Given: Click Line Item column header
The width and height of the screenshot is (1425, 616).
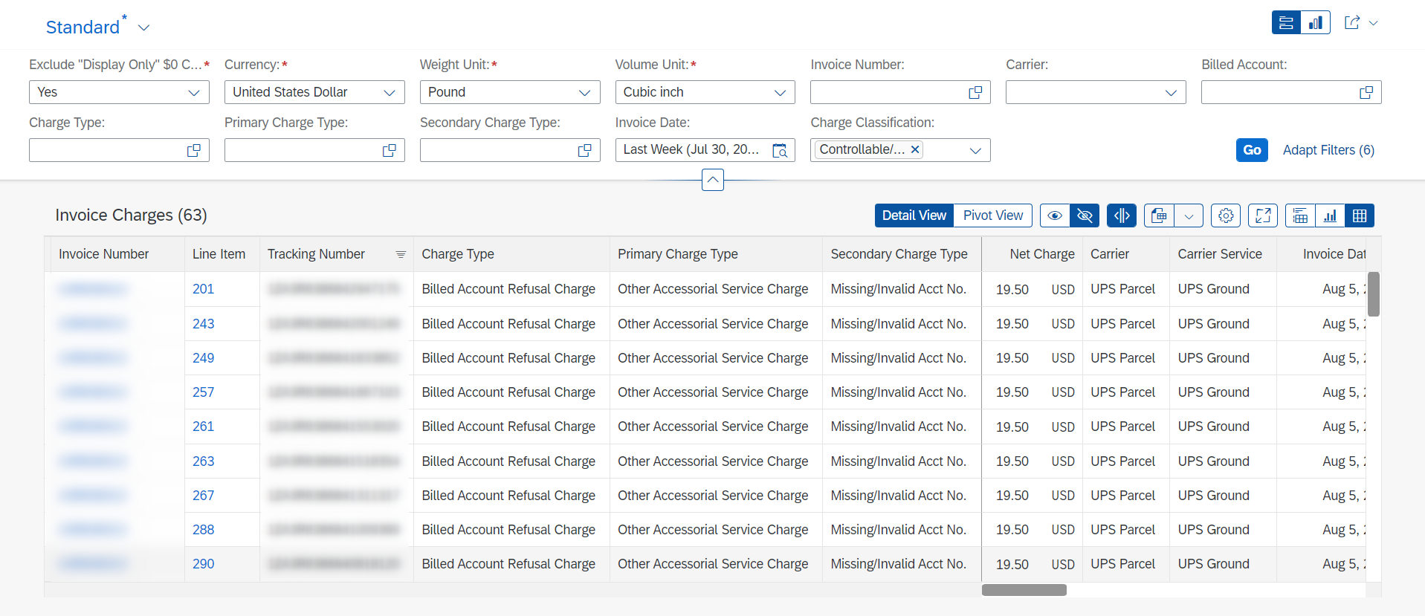Looking at the screenshot, I should (222, 254).
